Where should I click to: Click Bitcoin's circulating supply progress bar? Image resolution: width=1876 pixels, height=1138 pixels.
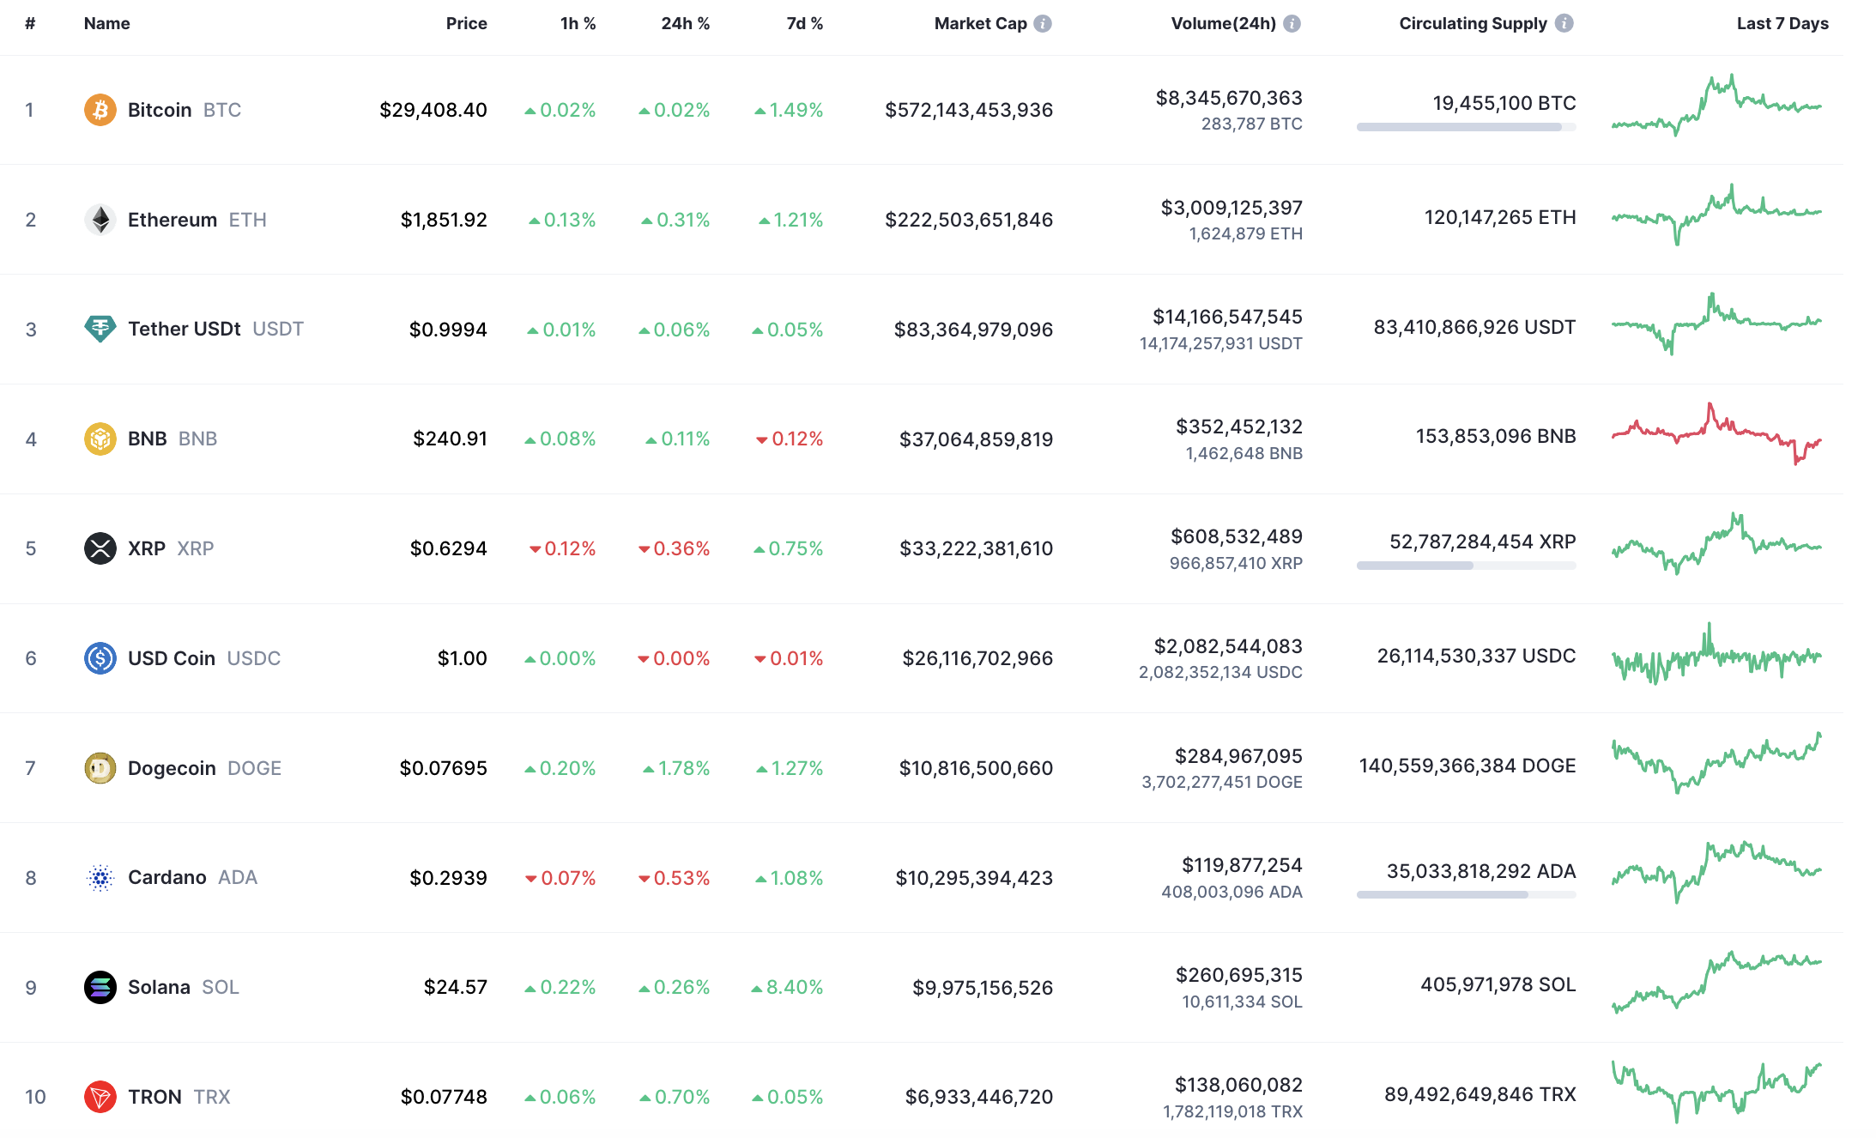1466,126
